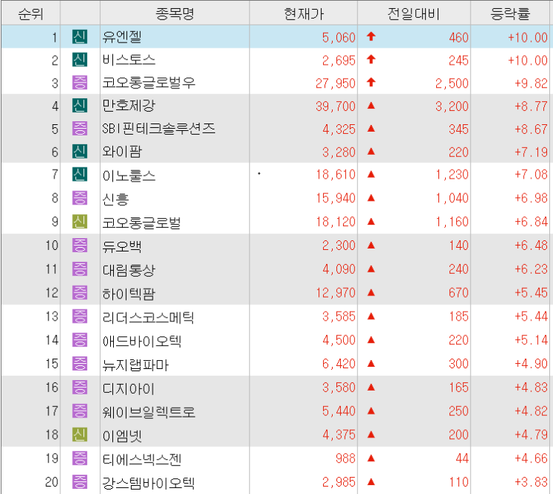Screen dimensions: 553x494
Task: Select stock name 듀오백
Action: click(122, 246)
